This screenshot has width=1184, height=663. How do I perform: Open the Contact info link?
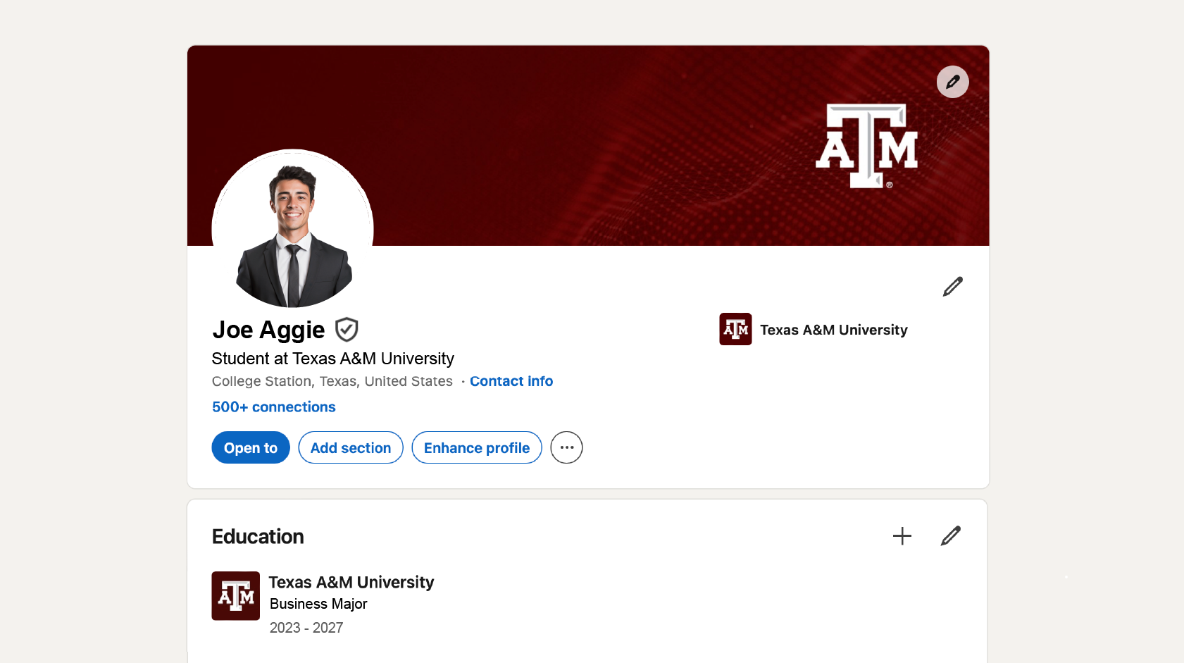(x=511, y=381)
